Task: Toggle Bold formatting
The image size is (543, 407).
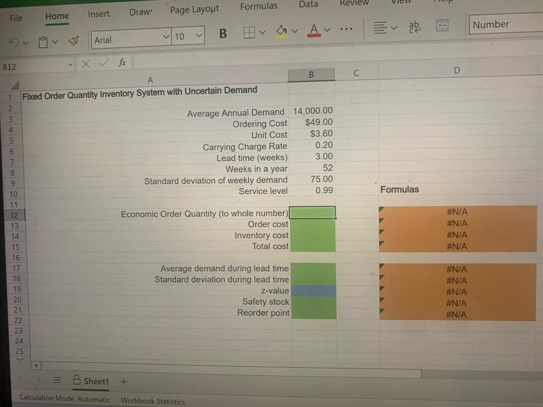Action: [x=223, y=33]
